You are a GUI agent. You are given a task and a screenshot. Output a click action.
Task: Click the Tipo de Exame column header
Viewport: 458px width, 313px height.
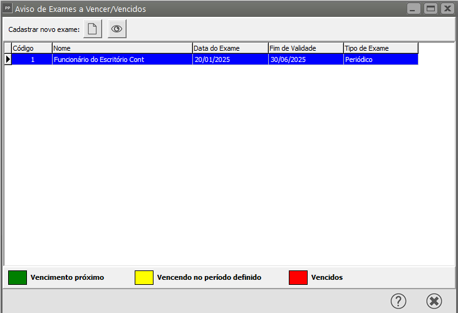(x=380, y=48)
